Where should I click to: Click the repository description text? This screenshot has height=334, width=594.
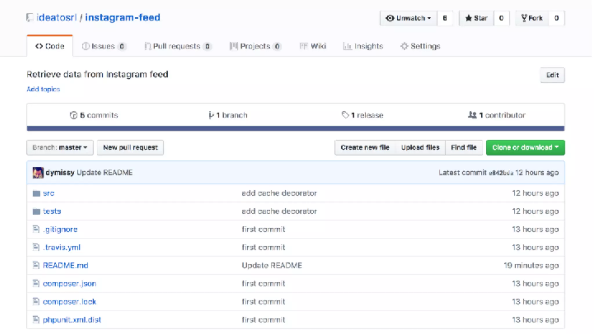(x=97, y=75)
